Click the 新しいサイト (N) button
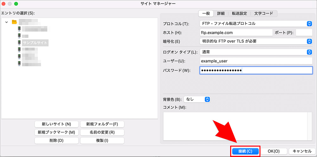The width and height of the screenshot is (317, 157). 56,124
